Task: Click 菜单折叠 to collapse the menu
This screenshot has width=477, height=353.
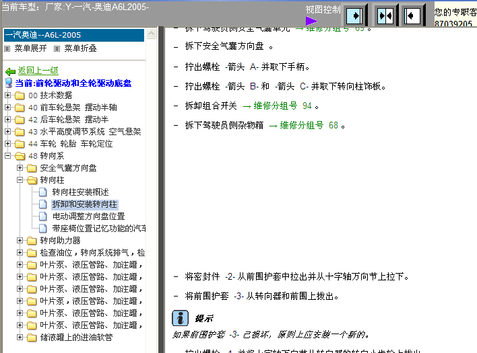Action: pos(80,48)
